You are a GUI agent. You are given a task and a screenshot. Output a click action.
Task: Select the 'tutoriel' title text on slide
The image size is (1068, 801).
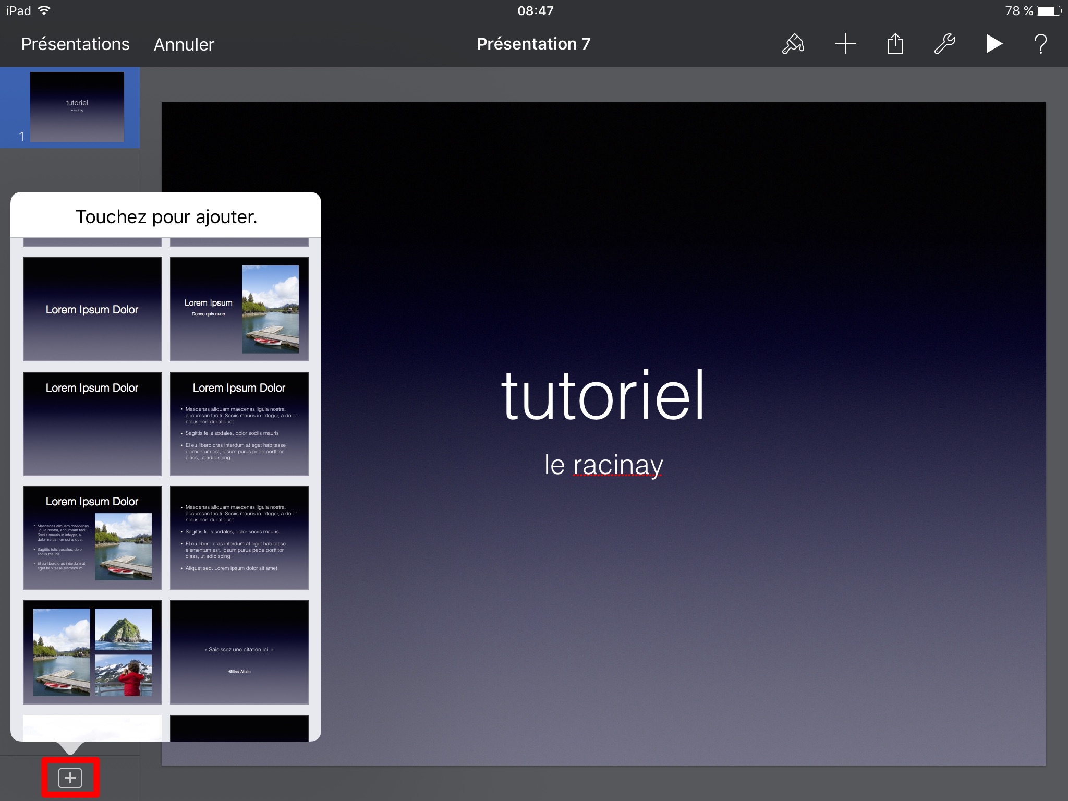(603, 395)
